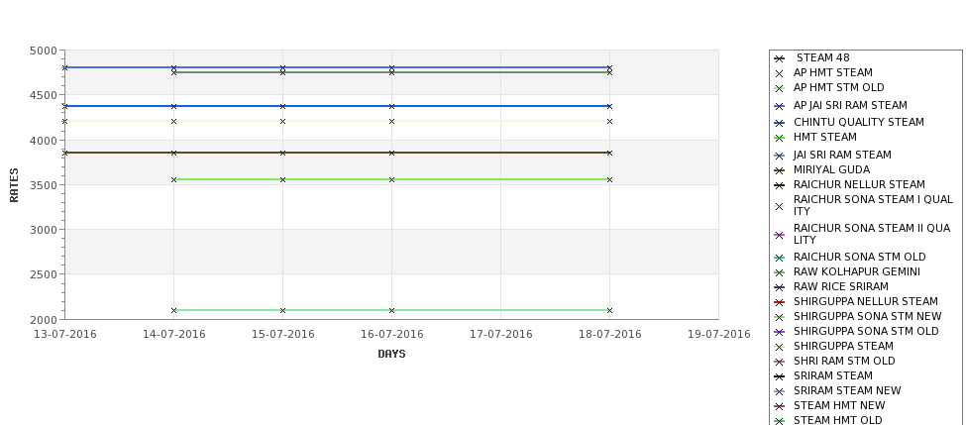Click the 16-07-2016 point on brown line

point(391,153)
